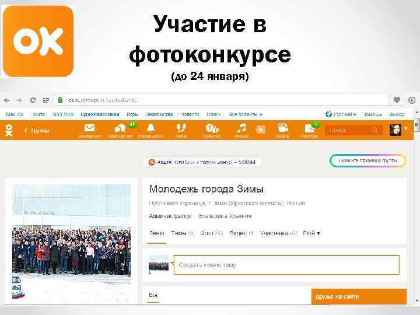Click the green padlock security icon
The height and width of the screenshot is (315, 420).
coord(60,100)
